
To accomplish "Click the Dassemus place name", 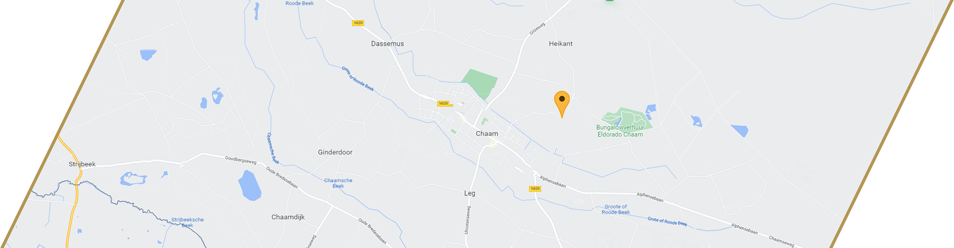I will point(388,44).
